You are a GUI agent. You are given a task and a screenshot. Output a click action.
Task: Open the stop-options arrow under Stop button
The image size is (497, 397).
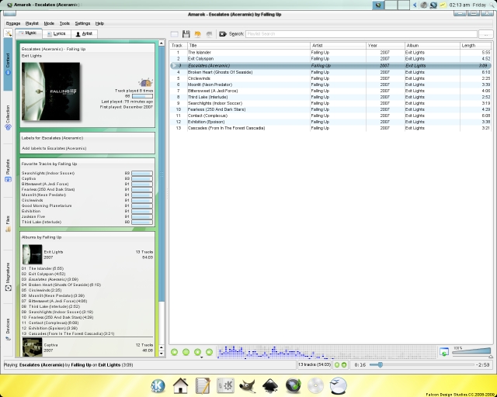point(201,357)
